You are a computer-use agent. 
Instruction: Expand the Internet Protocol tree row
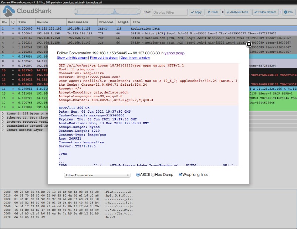3,122
